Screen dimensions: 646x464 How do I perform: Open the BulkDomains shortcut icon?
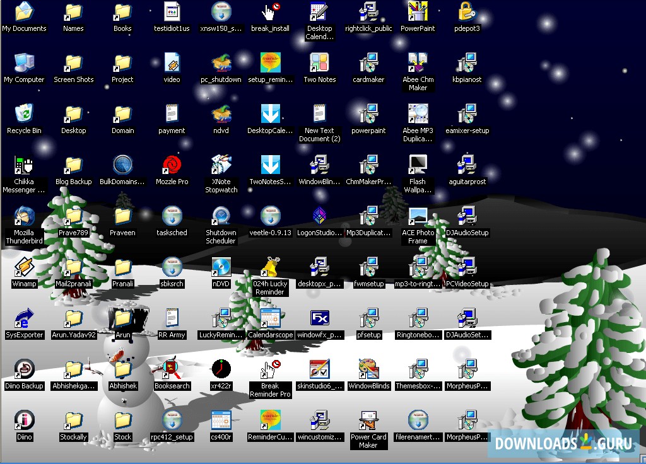(x=122, y=165)
